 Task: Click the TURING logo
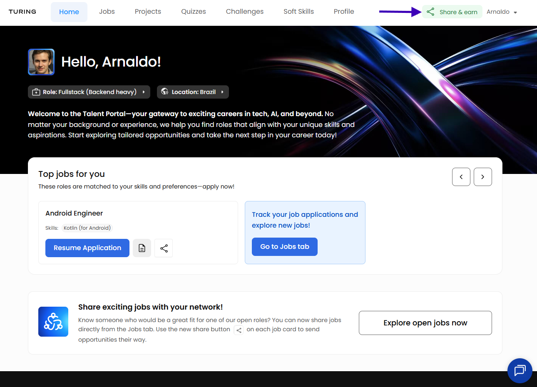pyautogui.click(x=22, y=11)
